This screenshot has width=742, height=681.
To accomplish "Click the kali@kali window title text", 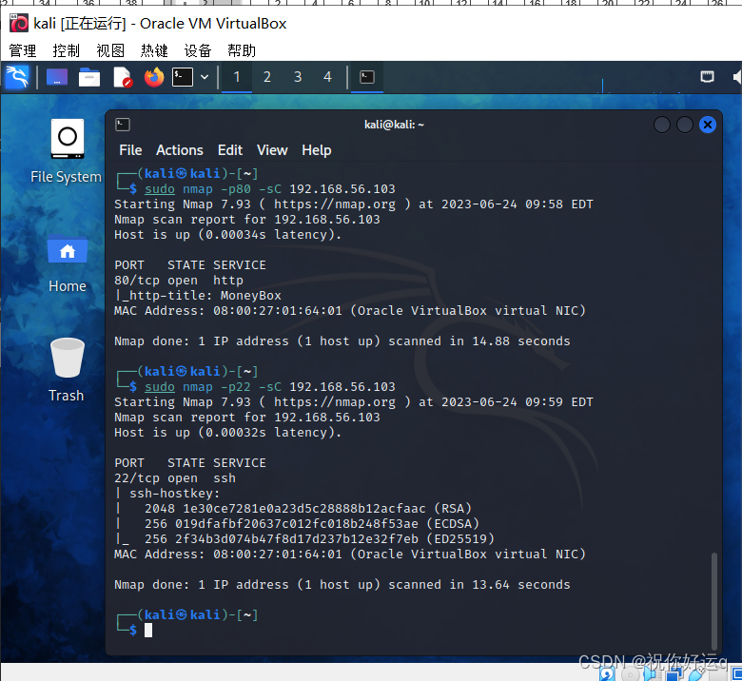I will click(x=394, y=125).
